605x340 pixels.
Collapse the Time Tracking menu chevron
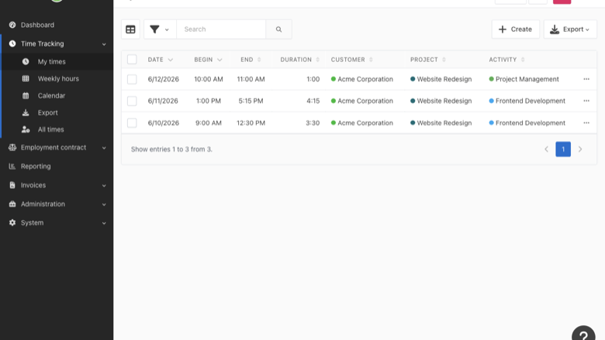104,44
